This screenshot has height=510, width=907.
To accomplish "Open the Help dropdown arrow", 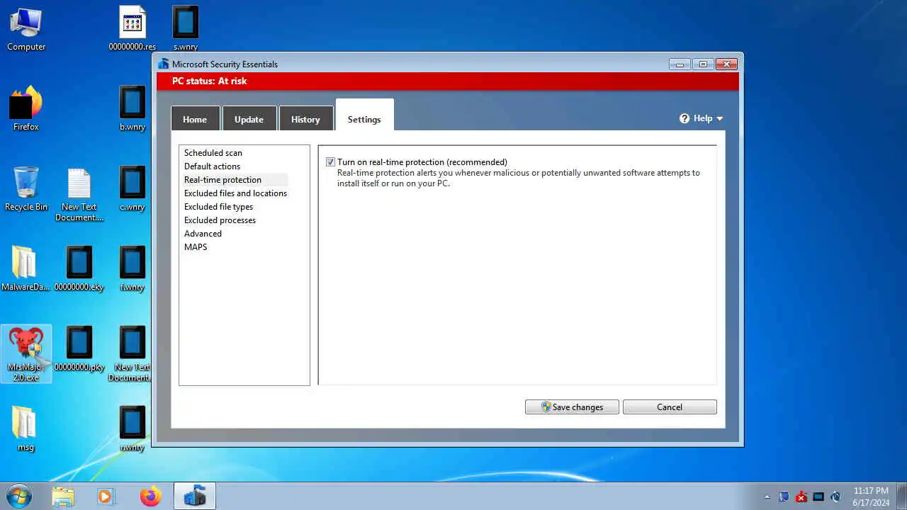I will click(x=720, y=118).
